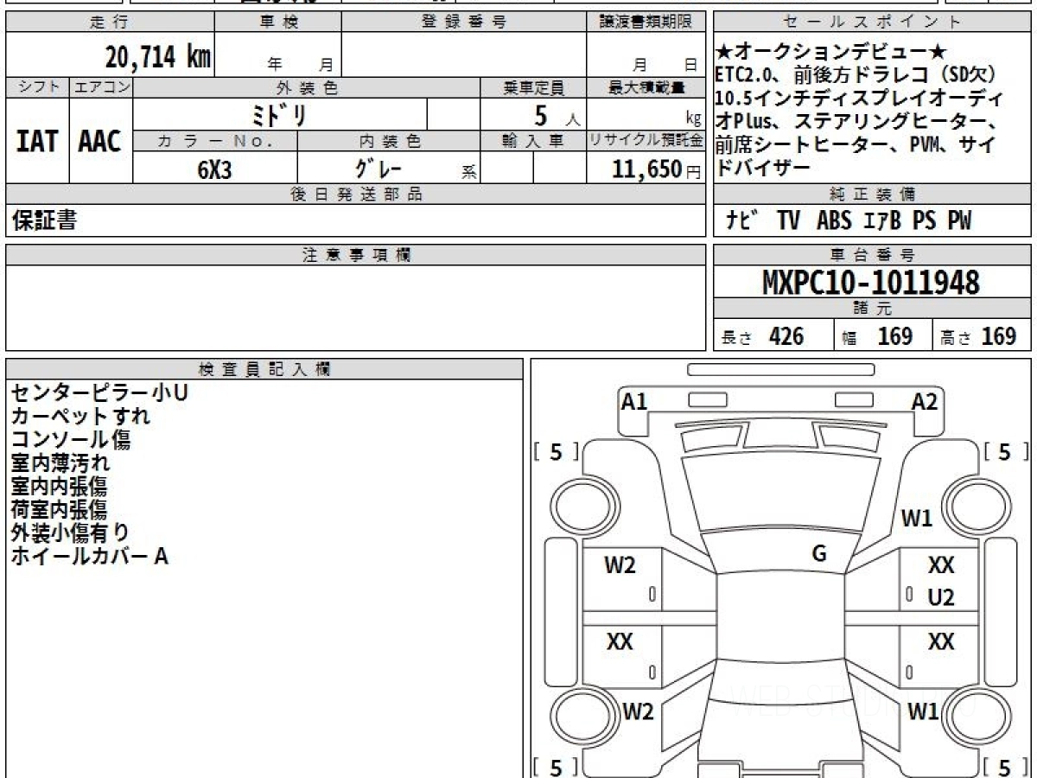Click the chassis number MXPC10-1011948
Viewport: 1037px width, 778px height.
coord(871,283)
